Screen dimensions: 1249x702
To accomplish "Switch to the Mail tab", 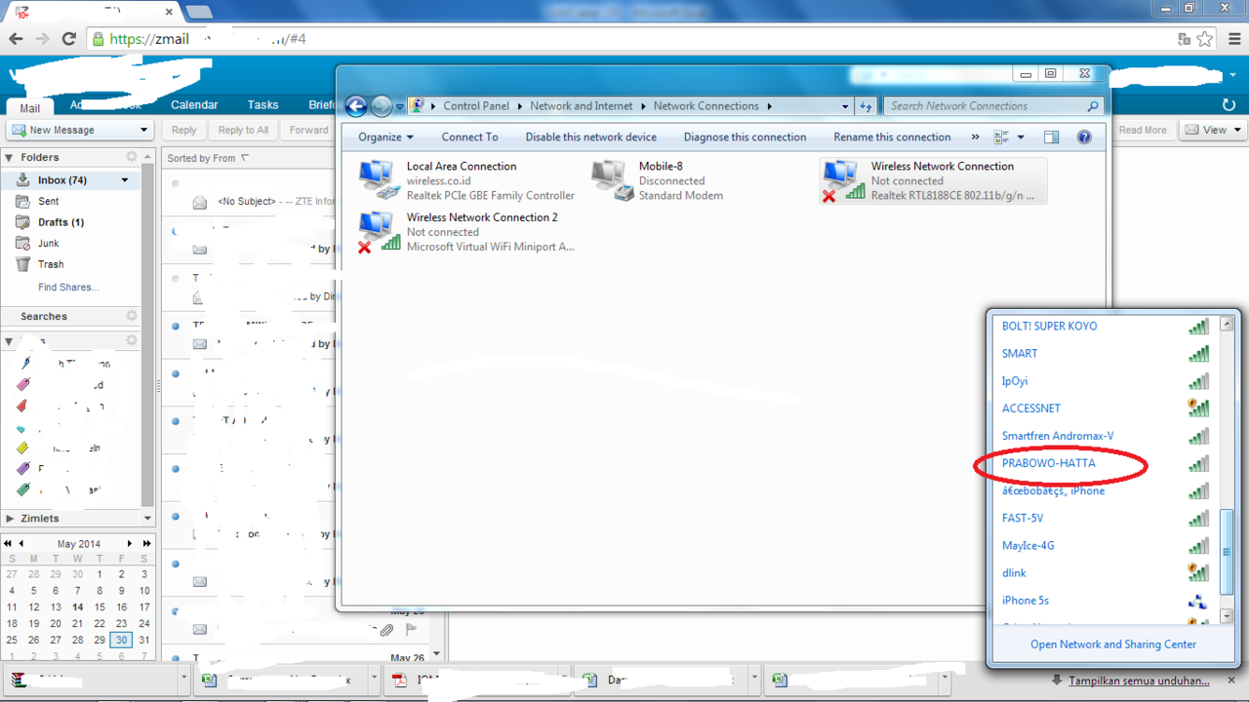I will click(30, 108).
